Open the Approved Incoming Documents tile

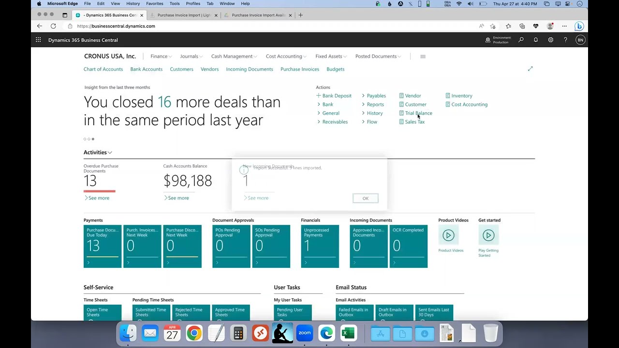pyautogui.click(x=369, y=246)
